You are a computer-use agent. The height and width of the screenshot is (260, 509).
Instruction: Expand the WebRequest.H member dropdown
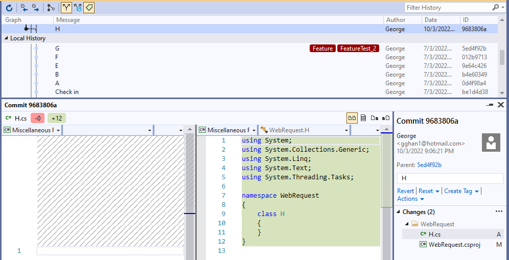[x=345, y=130]
